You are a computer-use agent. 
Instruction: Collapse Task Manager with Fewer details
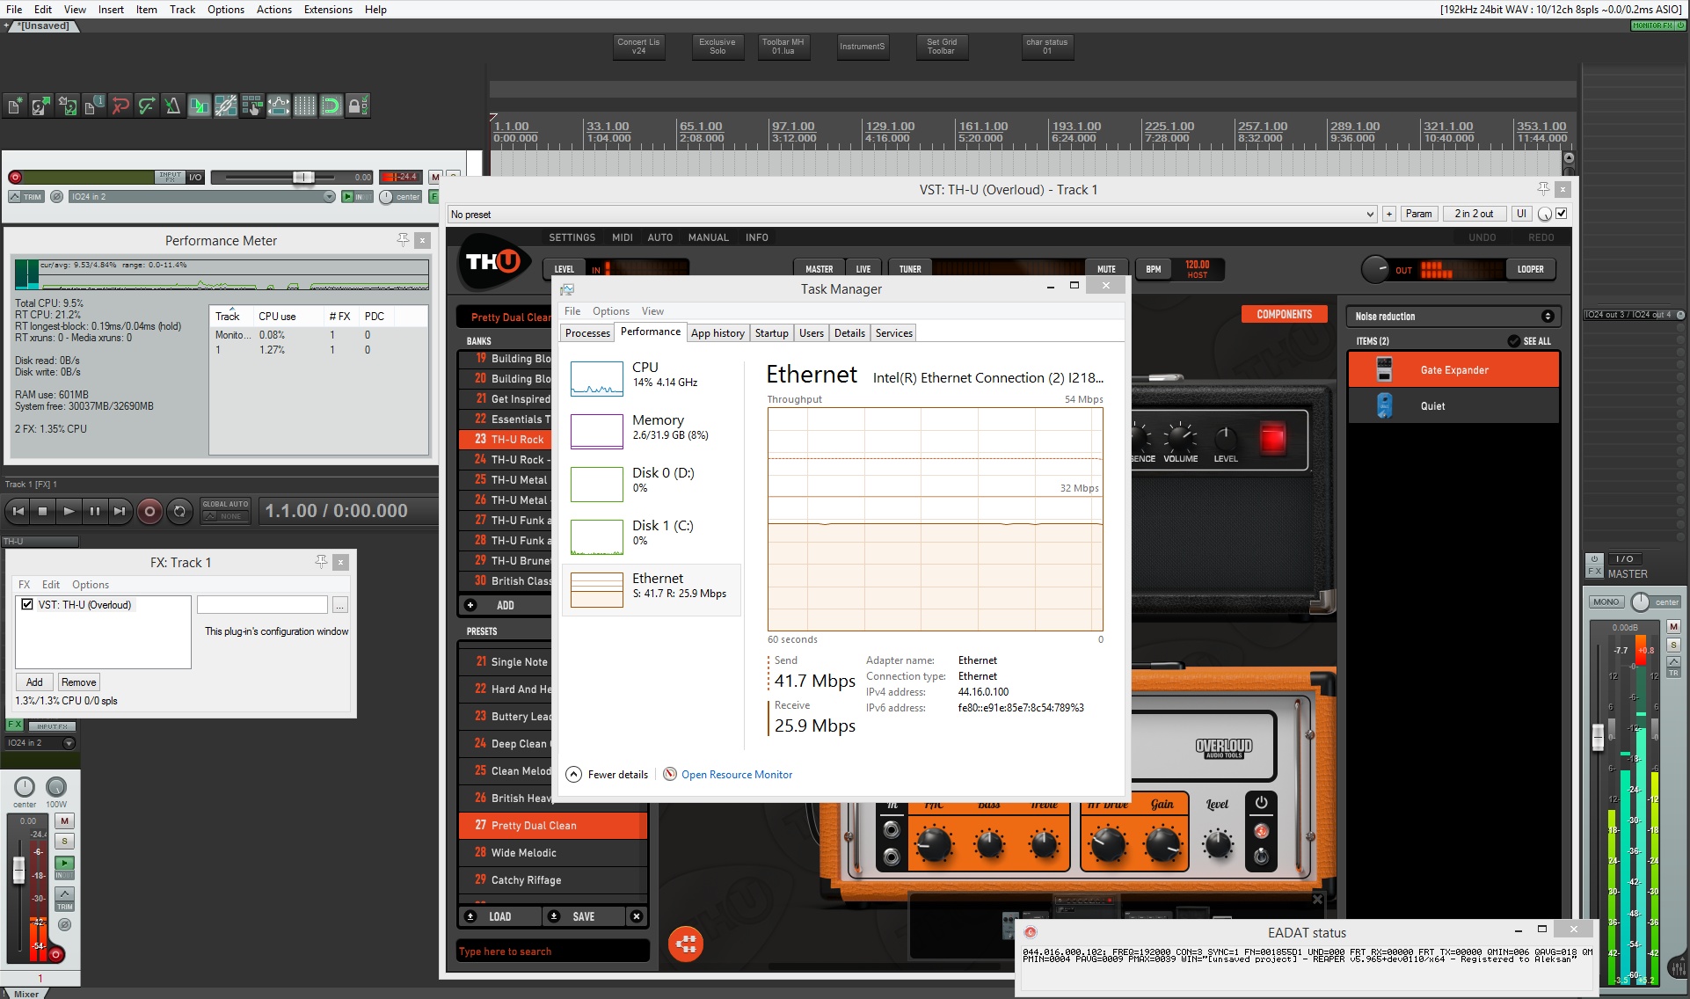pos(607,775)
